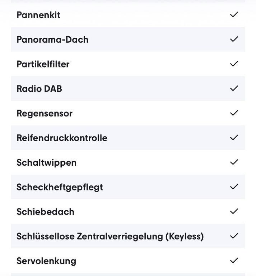The height and width of the screenshot is (276, 256).
Task: Select the Scheckheftgepflegt entry label
Action: (60, 188)
